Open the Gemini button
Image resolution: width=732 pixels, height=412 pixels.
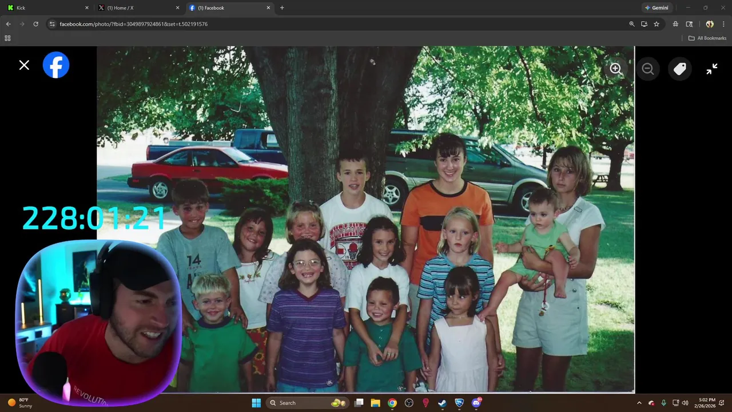[x=657, y=8]
